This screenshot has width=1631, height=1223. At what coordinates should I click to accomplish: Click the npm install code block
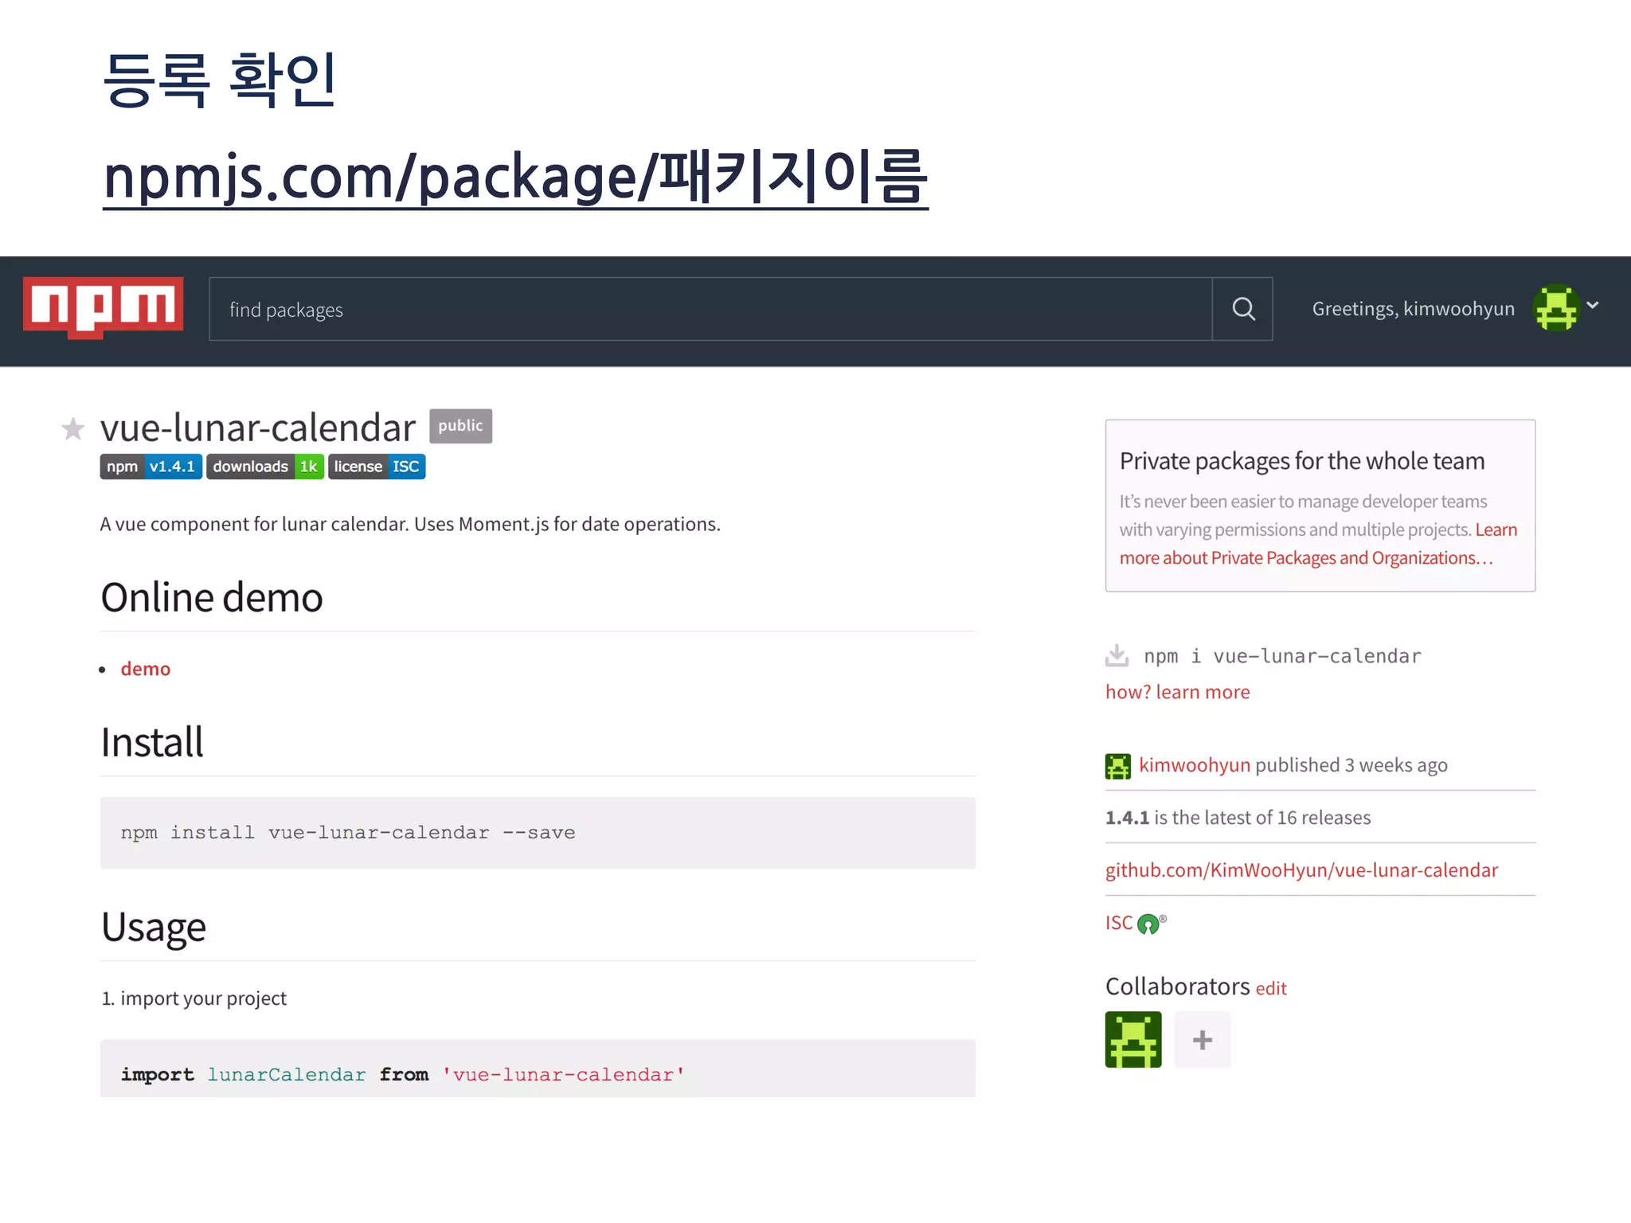tap(538, 833)
